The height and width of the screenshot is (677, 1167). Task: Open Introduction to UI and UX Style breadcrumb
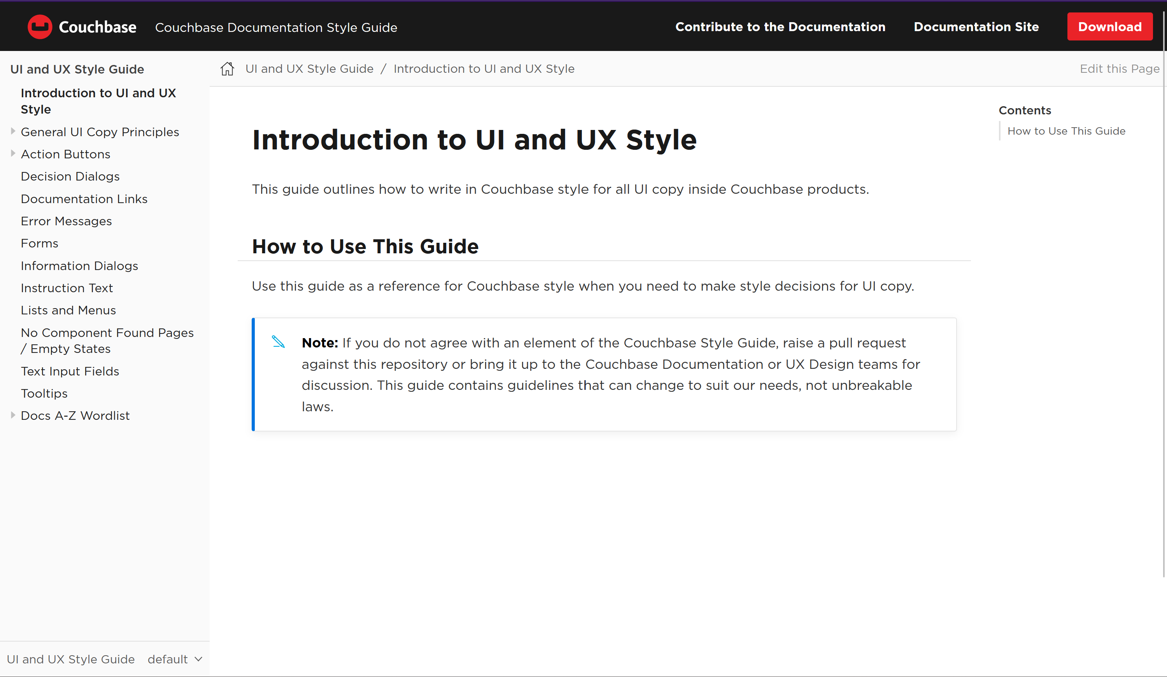484,68
